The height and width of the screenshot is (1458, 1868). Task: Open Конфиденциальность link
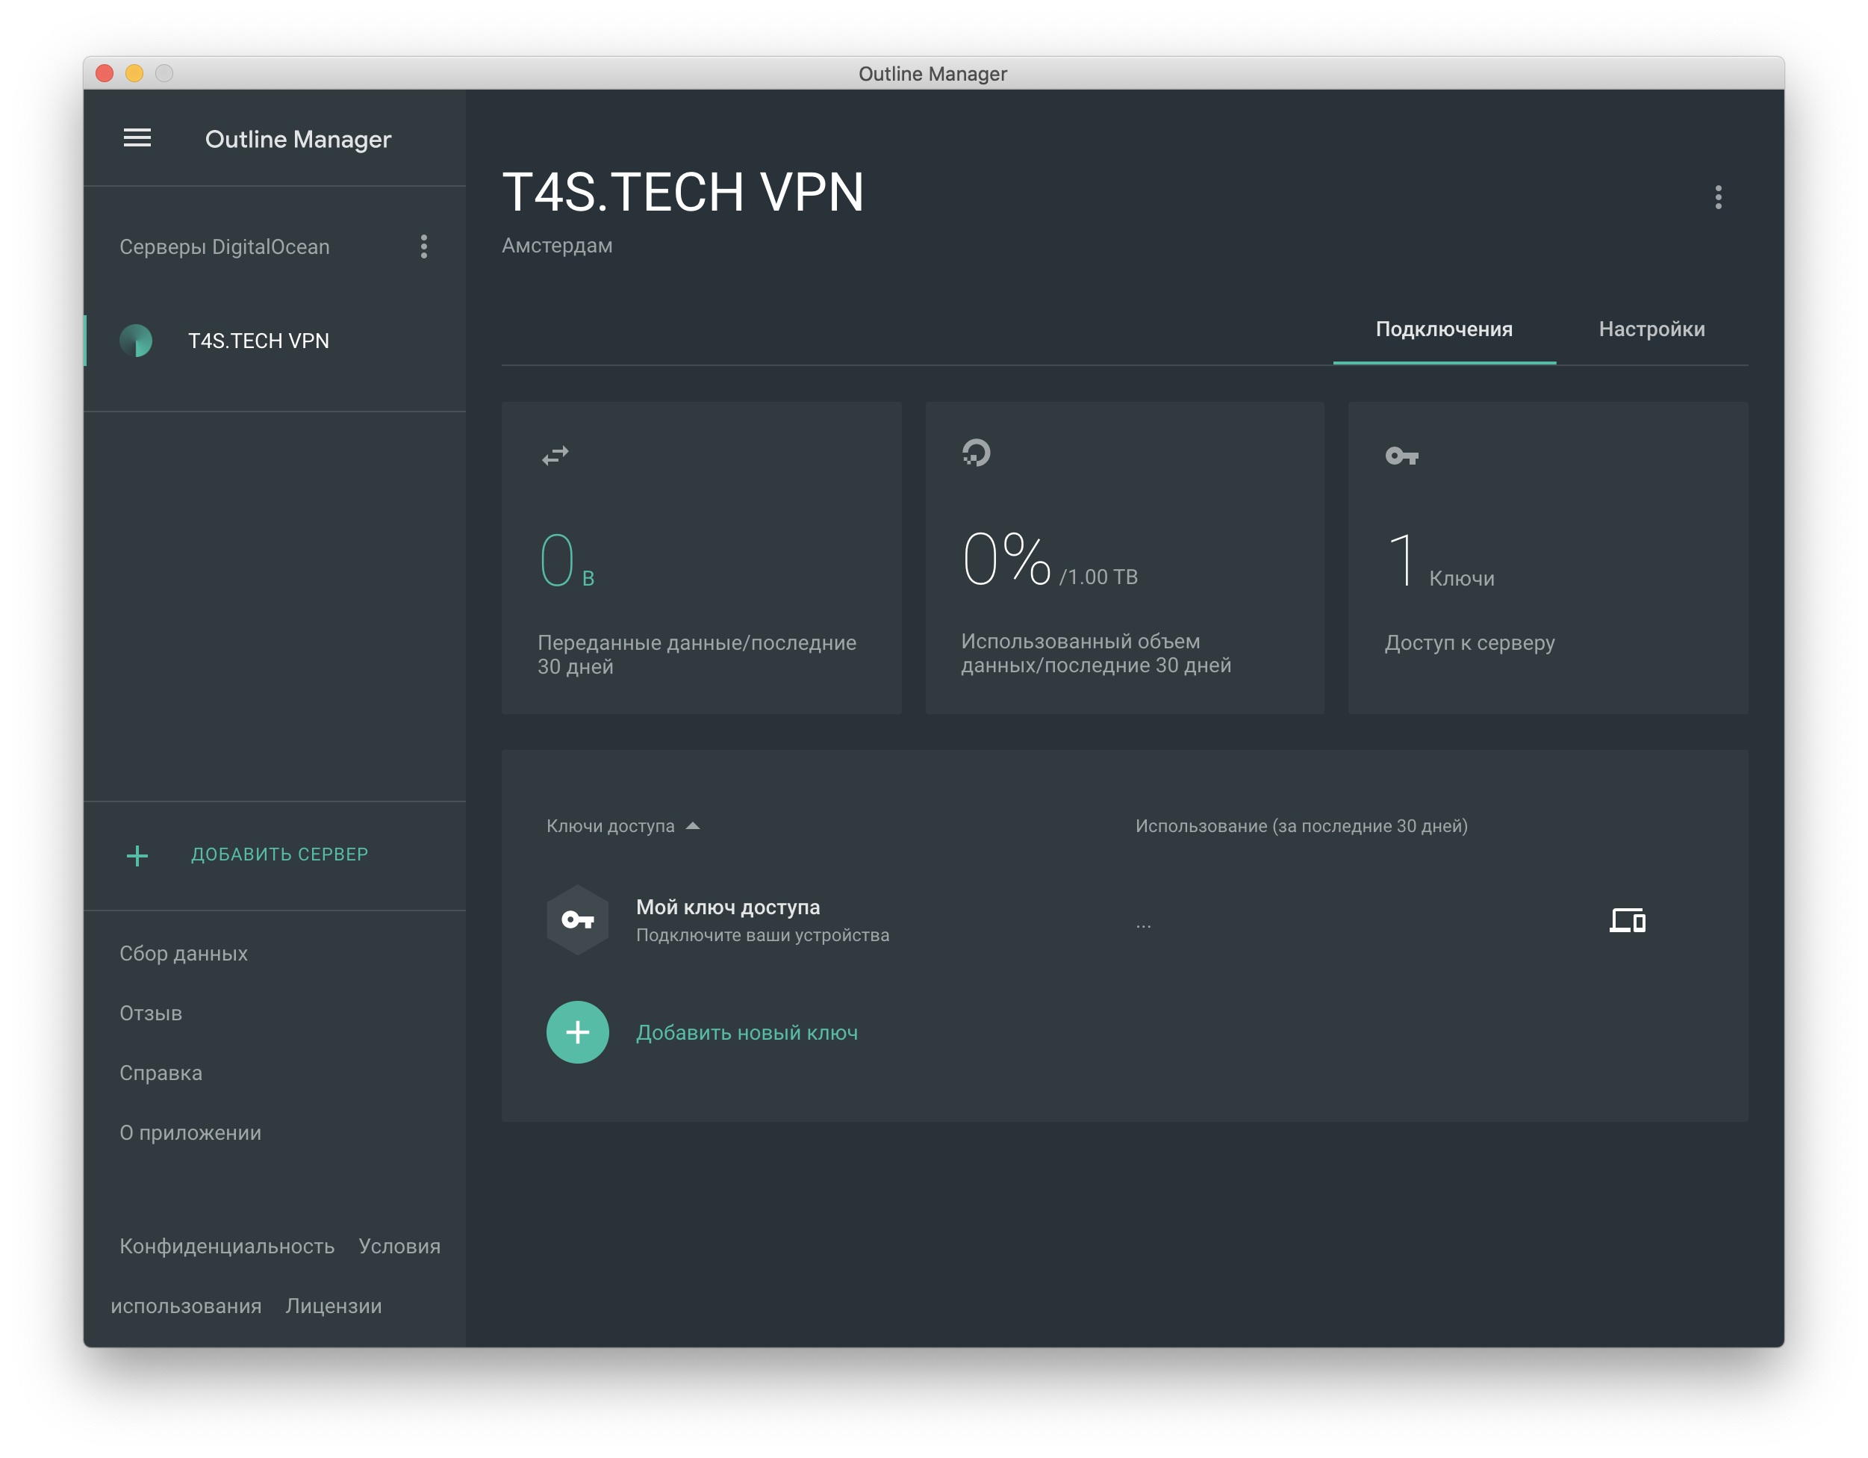[x=227, y=1246]
